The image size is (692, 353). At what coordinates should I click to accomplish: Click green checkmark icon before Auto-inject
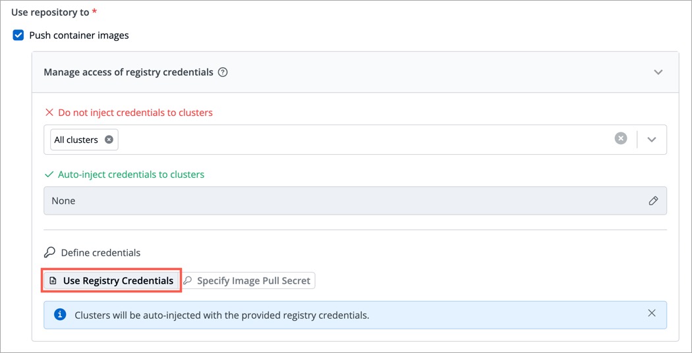49,175
